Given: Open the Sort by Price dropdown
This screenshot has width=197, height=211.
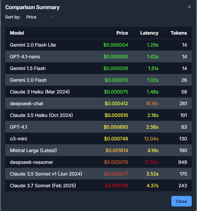Looking at the screenshot, I should coord(40,17).
